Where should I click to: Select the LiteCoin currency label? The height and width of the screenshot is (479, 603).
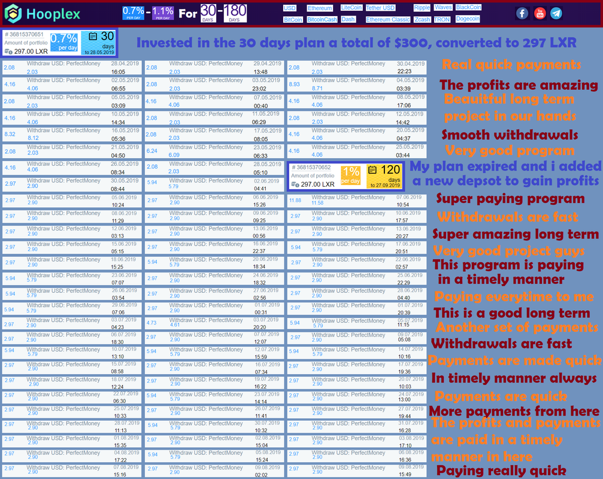[351, 8]
